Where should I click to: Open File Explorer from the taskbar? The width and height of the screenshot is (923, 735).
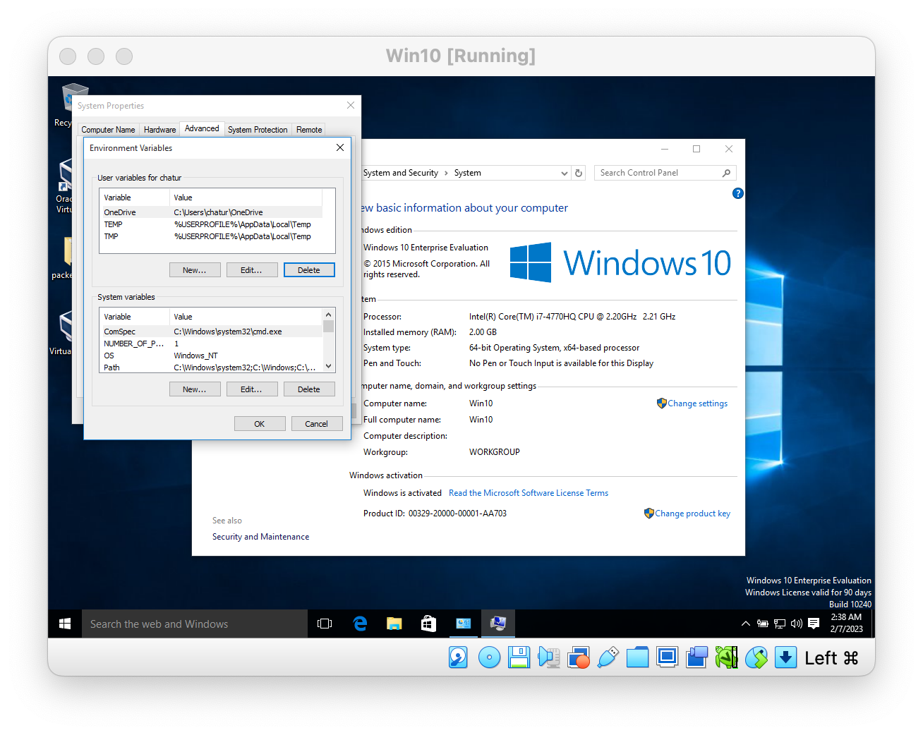(394, 624)
